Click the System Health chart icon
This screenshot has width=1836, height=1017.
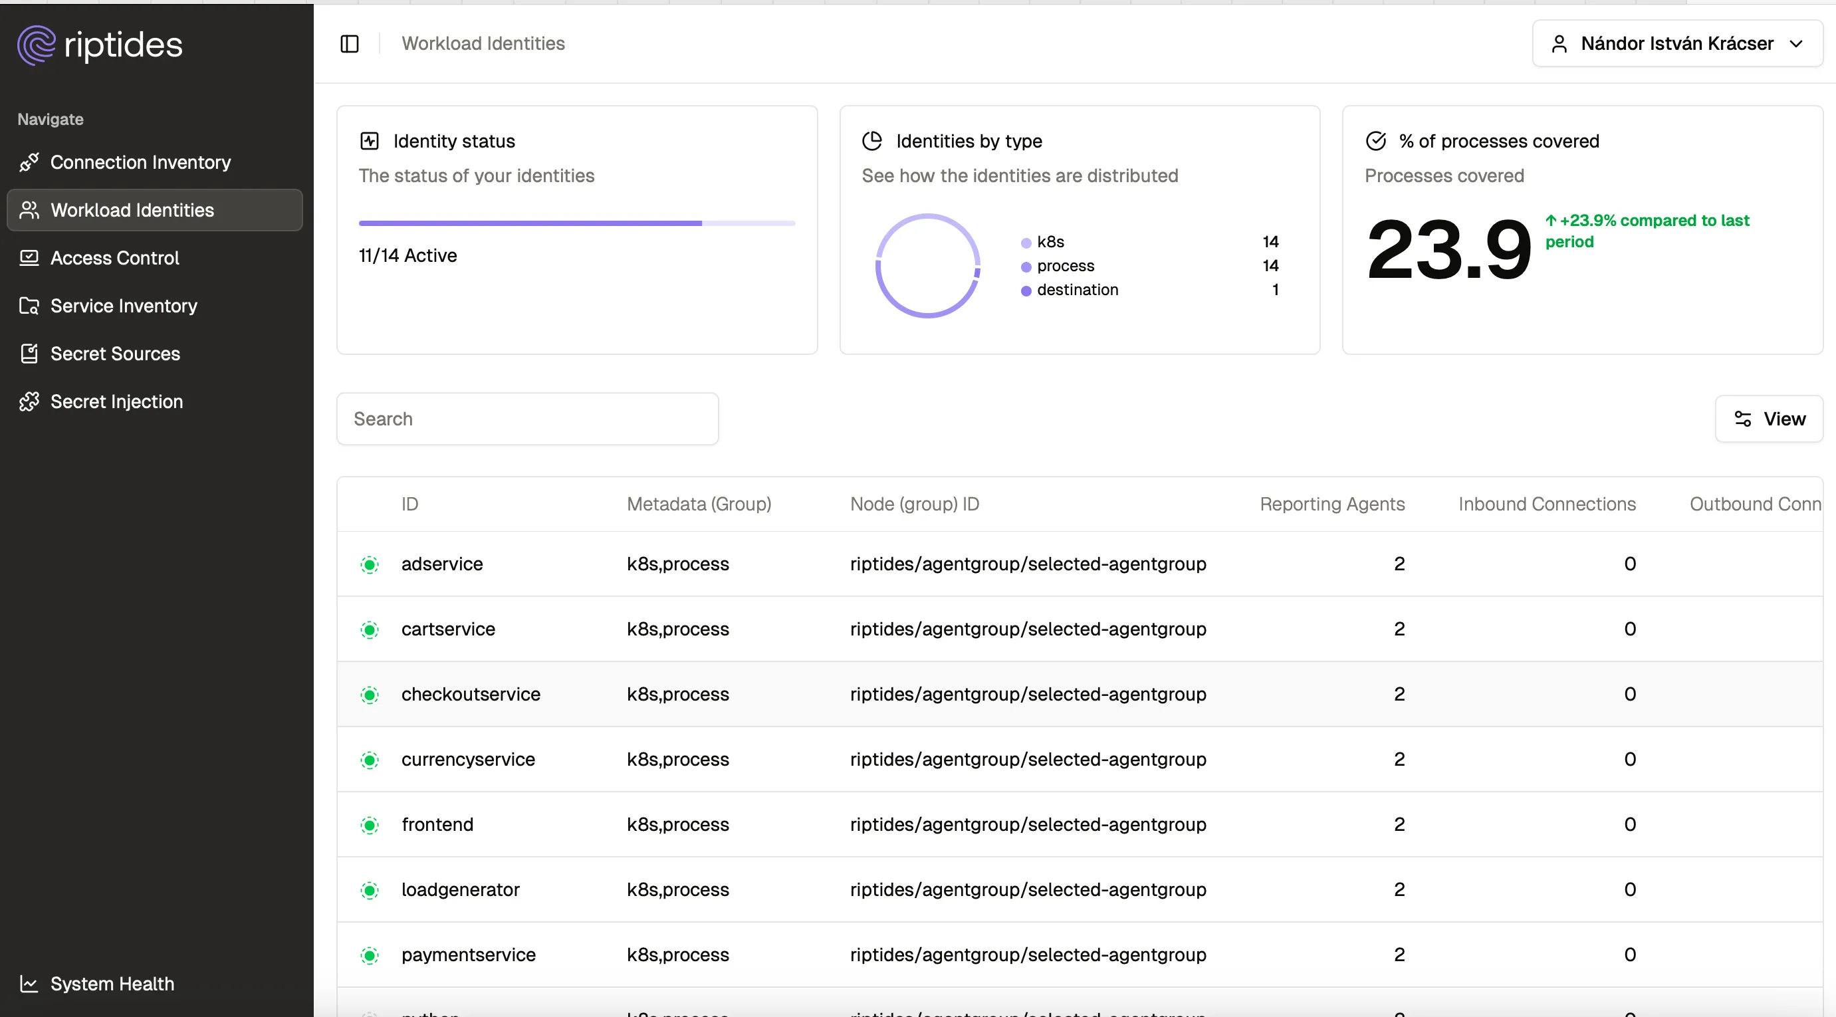tap(29, 984)
